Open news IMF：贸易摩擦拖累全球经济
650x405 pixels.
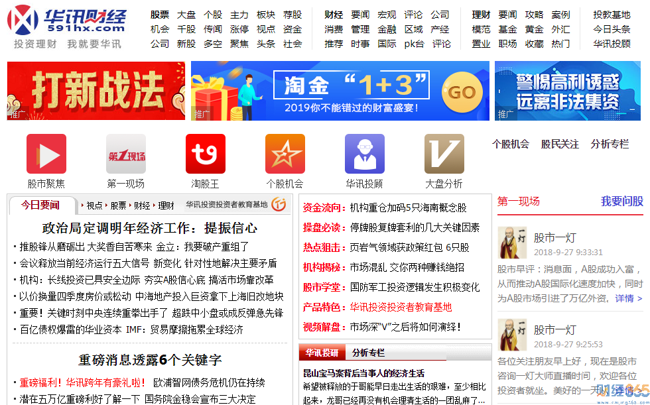(184, 329)
